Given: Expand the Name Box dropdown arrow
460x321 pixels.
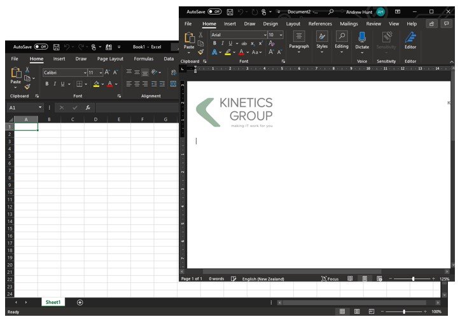Looking at the screenshot, I should (40, 107).
